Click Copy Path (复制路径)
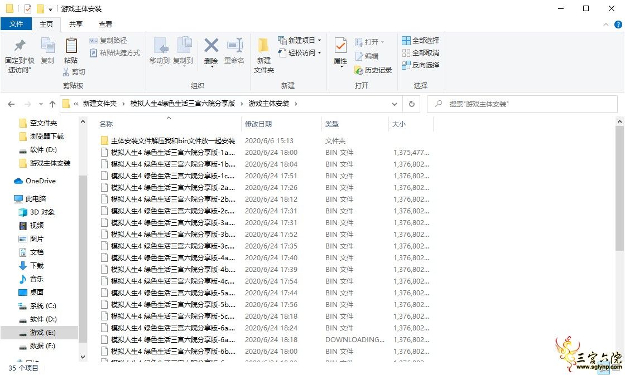The width and height of the screenshot is (625, 375). (108, 40)
